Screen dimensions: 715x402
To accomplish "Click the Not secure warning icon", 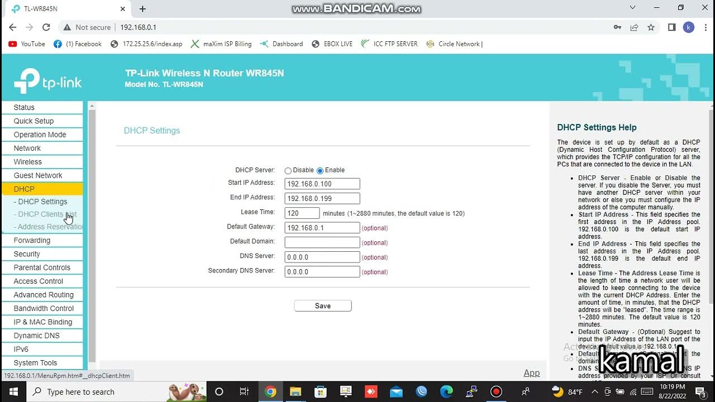I will pyautogui.click(x=67, y=27).
